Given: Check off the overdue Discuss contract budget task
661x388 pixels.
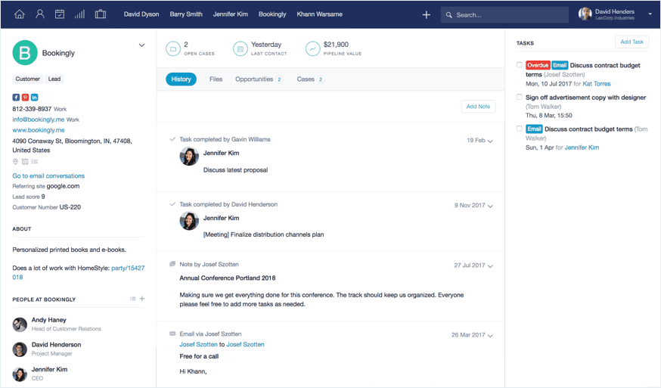Looking at the screenshot, I should (x=520, y=66).
